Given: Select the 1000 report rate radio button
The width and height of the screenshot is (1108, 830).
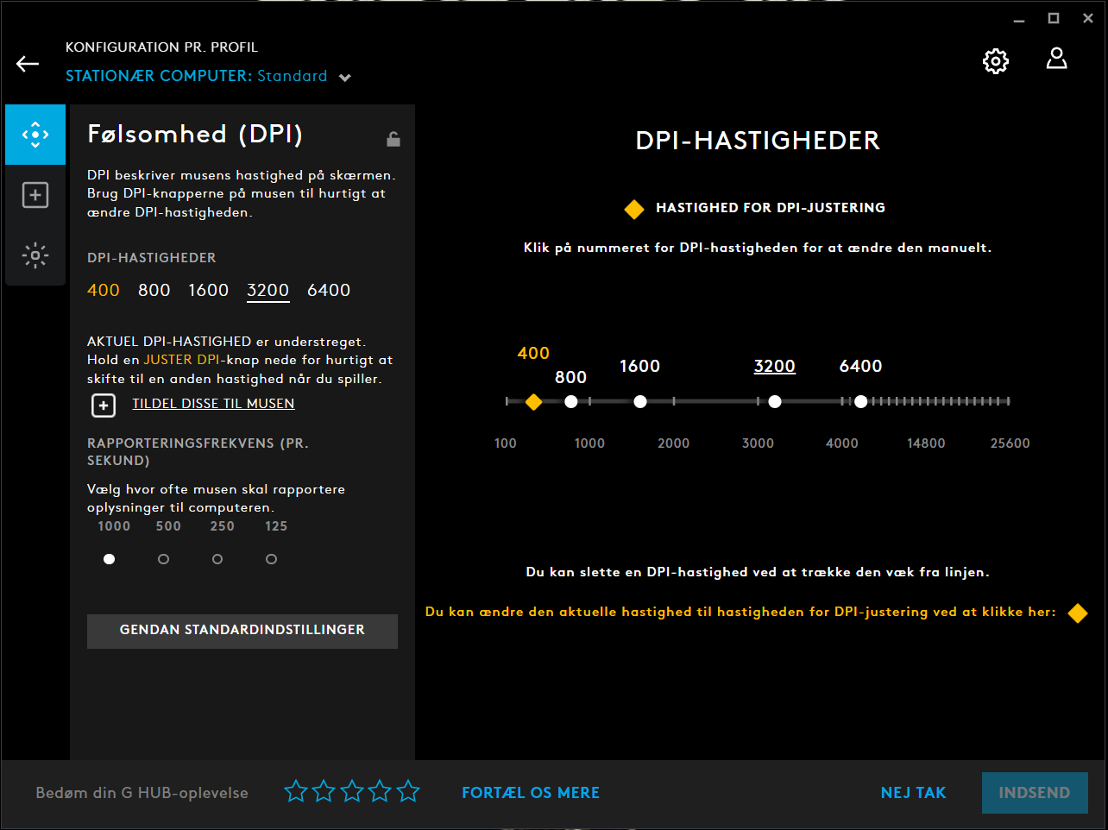Looking at the screenshot, I should 109,559.
